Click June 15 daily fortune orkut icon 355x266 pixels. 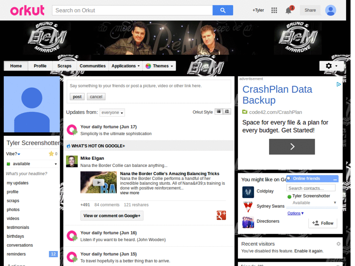(72, 257)
